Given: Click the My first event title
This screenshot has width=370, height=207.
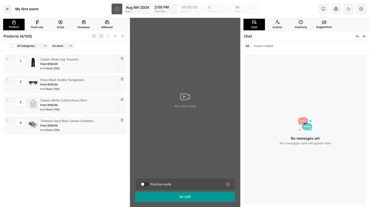Looking at the screenshot, I should 27,9.
